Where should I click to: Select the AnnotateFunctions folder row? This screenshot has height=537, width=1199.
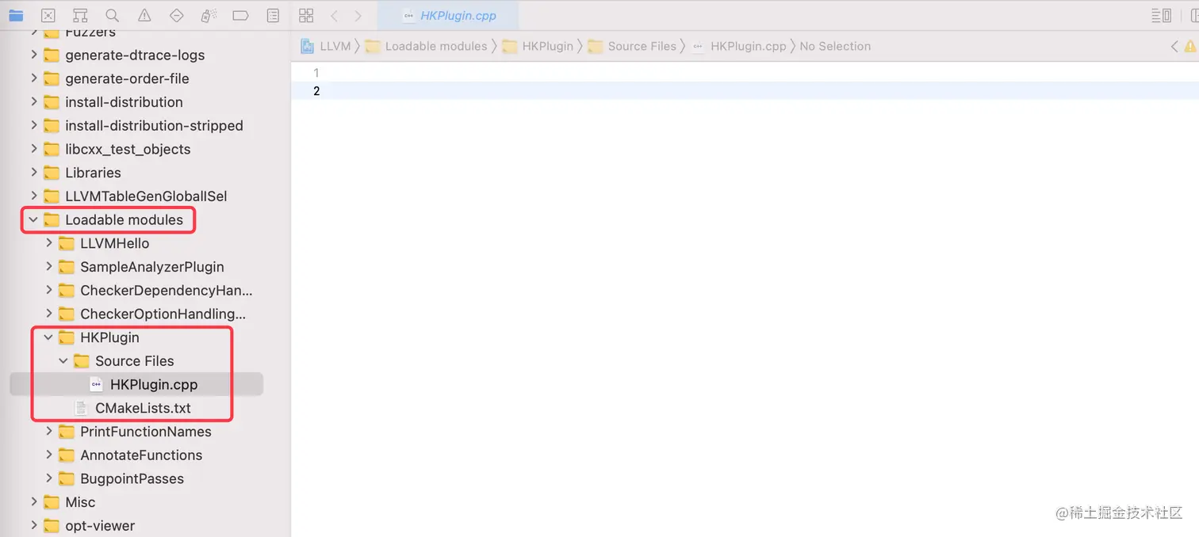click(136, 455)
